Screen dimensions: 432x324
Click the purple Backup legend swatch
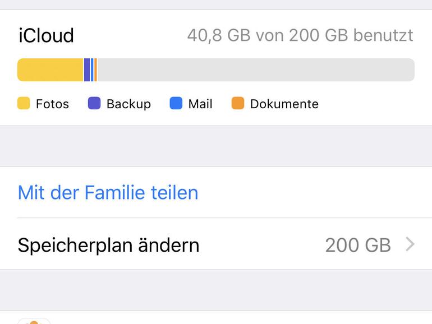click(x=94, y=104)
